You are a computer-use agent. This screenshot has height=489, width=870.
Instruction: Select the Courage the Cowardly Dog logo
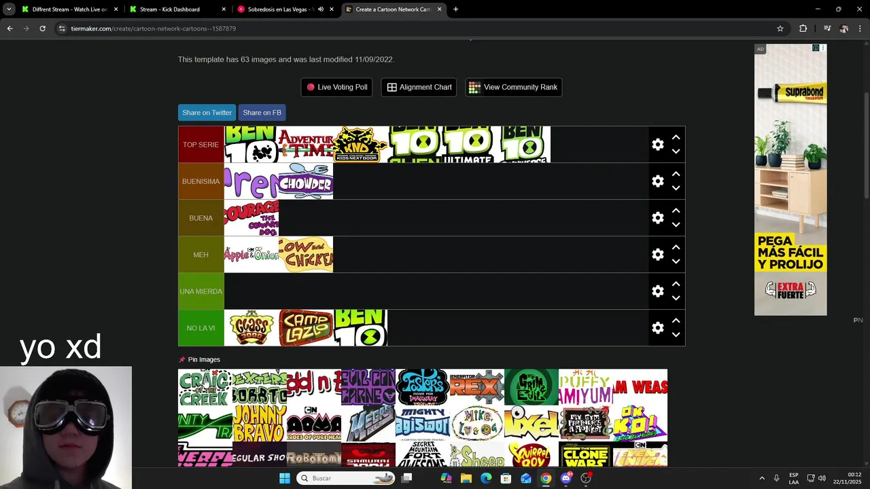251,218
